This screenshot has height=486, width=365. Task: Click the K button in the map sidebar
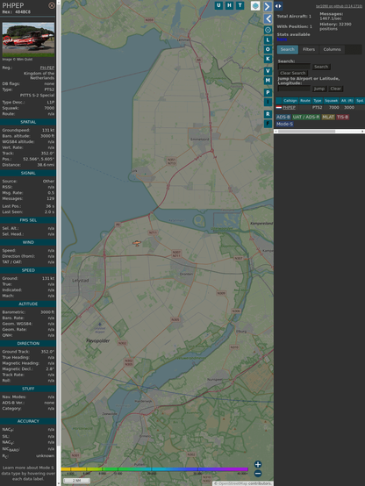click(268, 59)
